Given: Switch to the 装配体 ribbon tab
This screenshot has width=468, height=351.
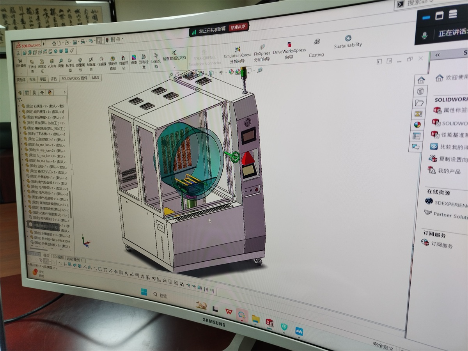Looking at the screenshot, I should [x=20, y=80].
